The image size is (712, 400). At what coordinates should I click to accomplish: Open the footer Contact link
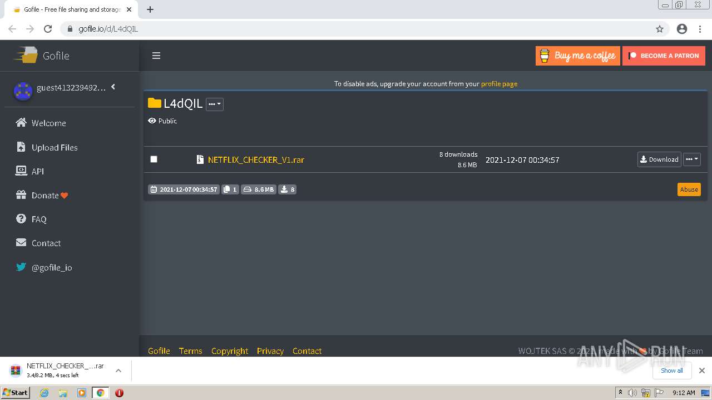click(307, 351)
